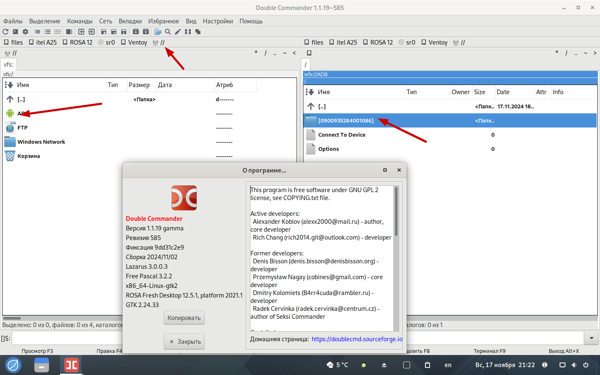Click the About dialog text vertical scrollbar
Viewport: 600px width, 375px height.
click(396, 258)
